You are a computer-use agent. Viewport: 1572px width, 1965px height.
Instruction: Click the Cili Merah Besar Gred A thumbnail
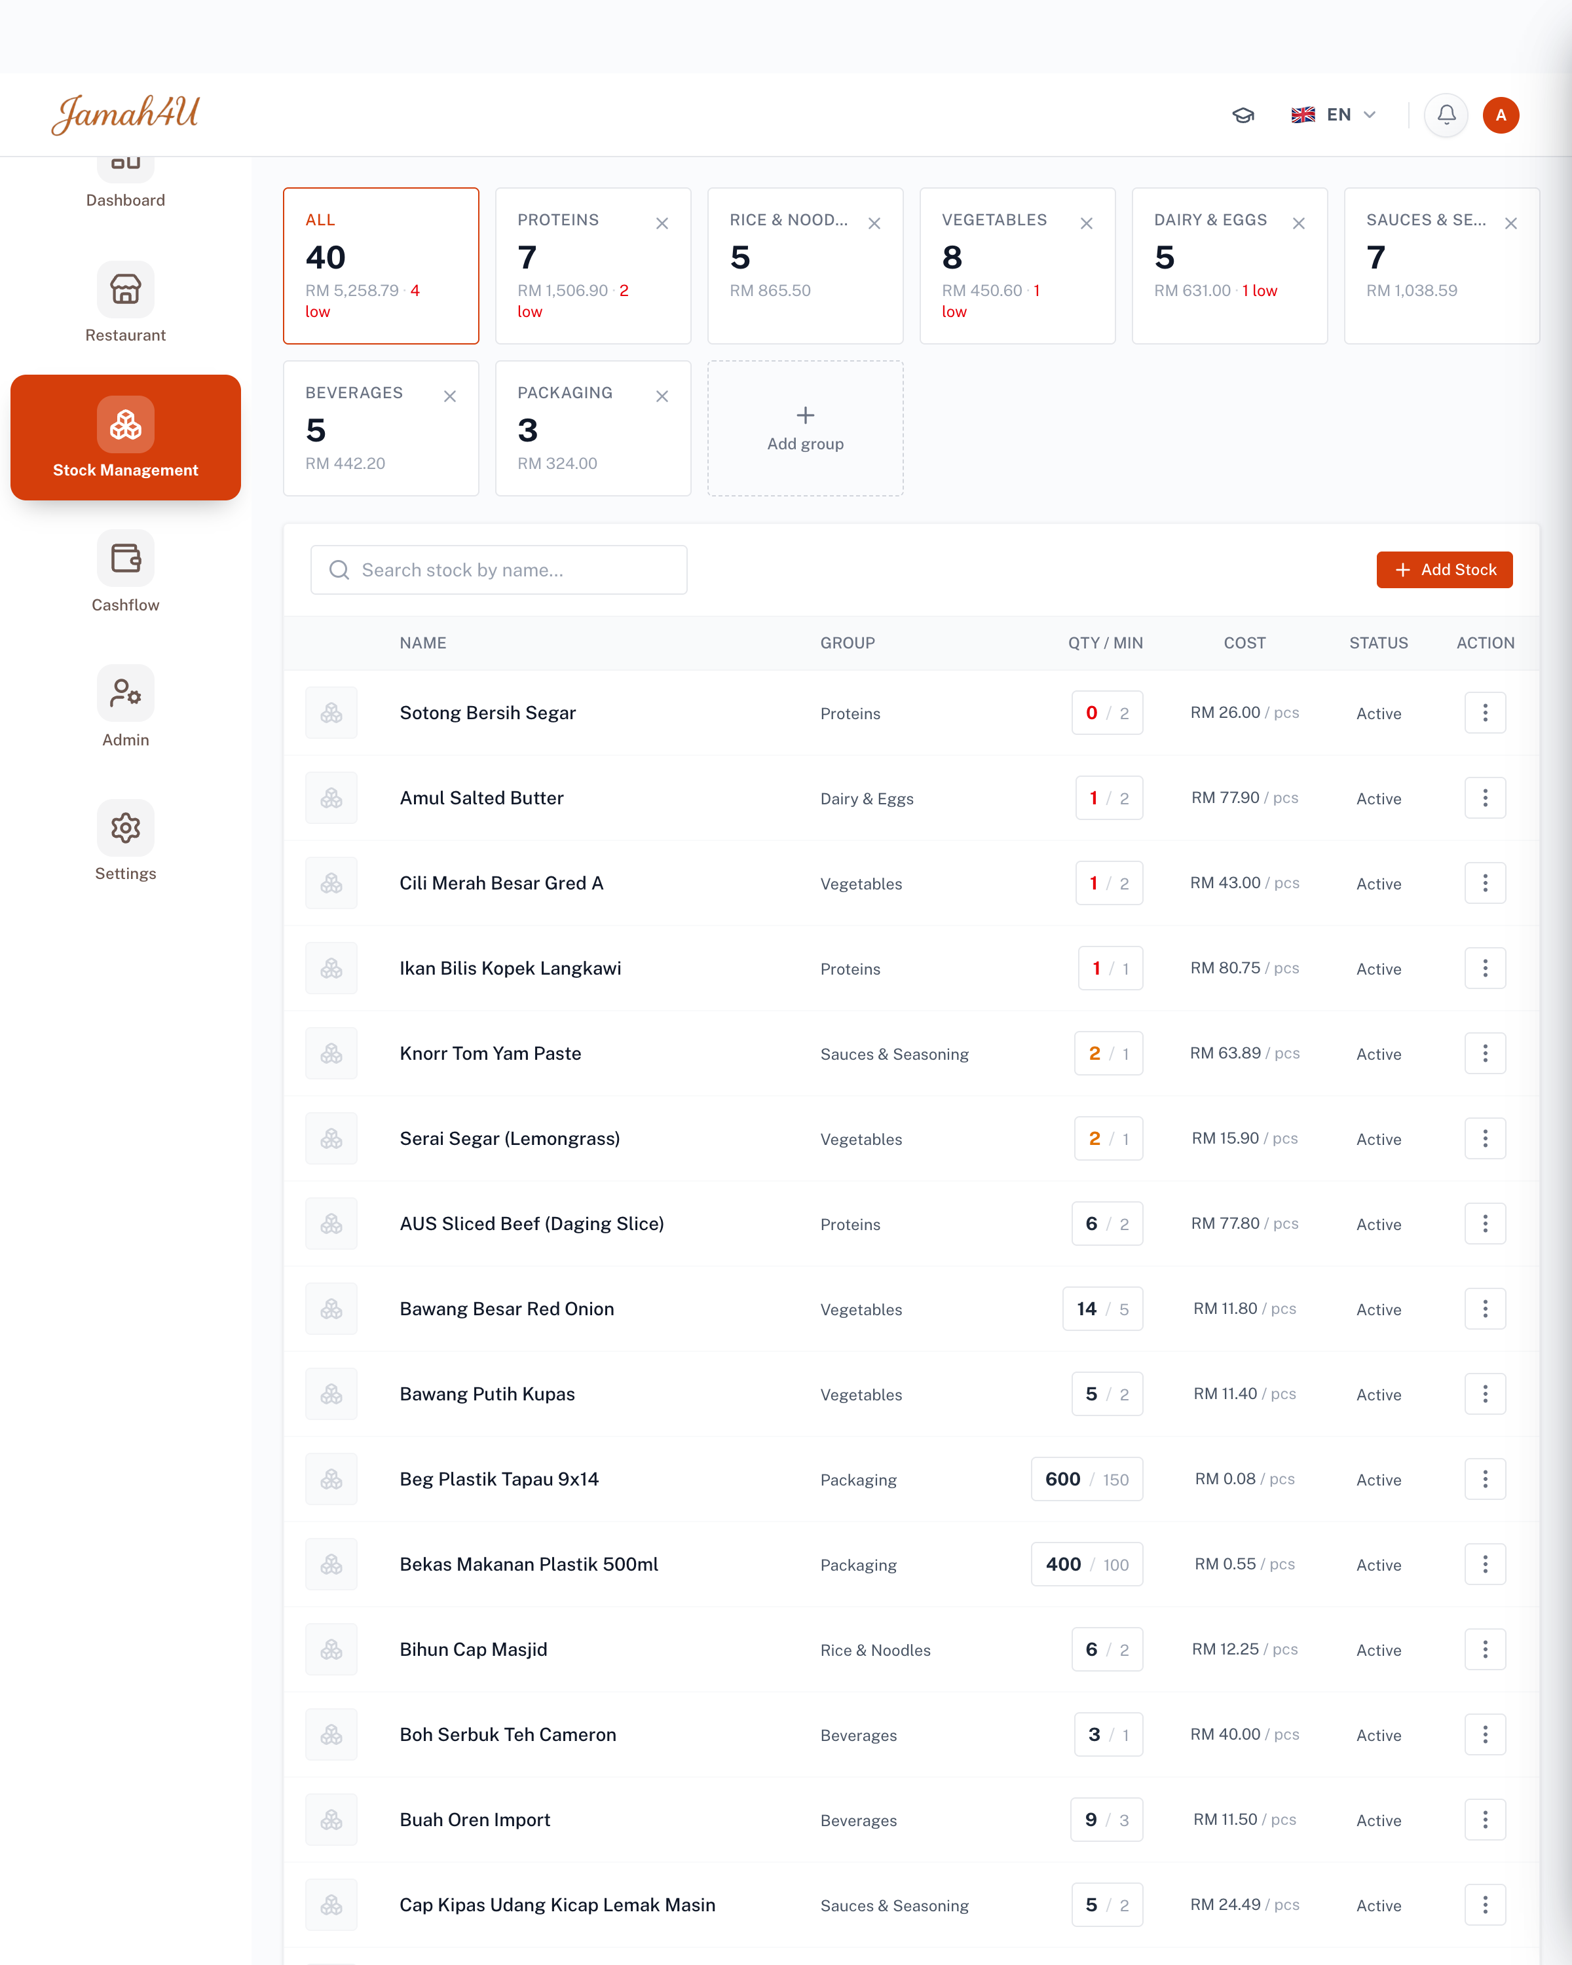[331, 883]
